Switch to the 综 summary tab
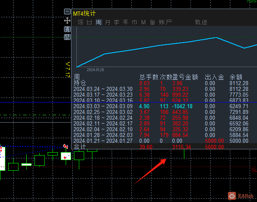This screenshot has width=257, height=202. point(80,22)
